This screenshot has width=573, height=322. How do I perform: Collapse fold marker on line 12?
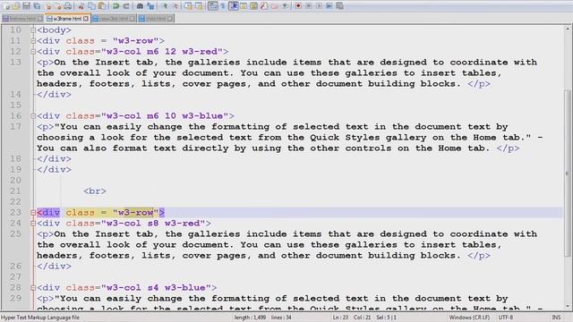[33, 52]
